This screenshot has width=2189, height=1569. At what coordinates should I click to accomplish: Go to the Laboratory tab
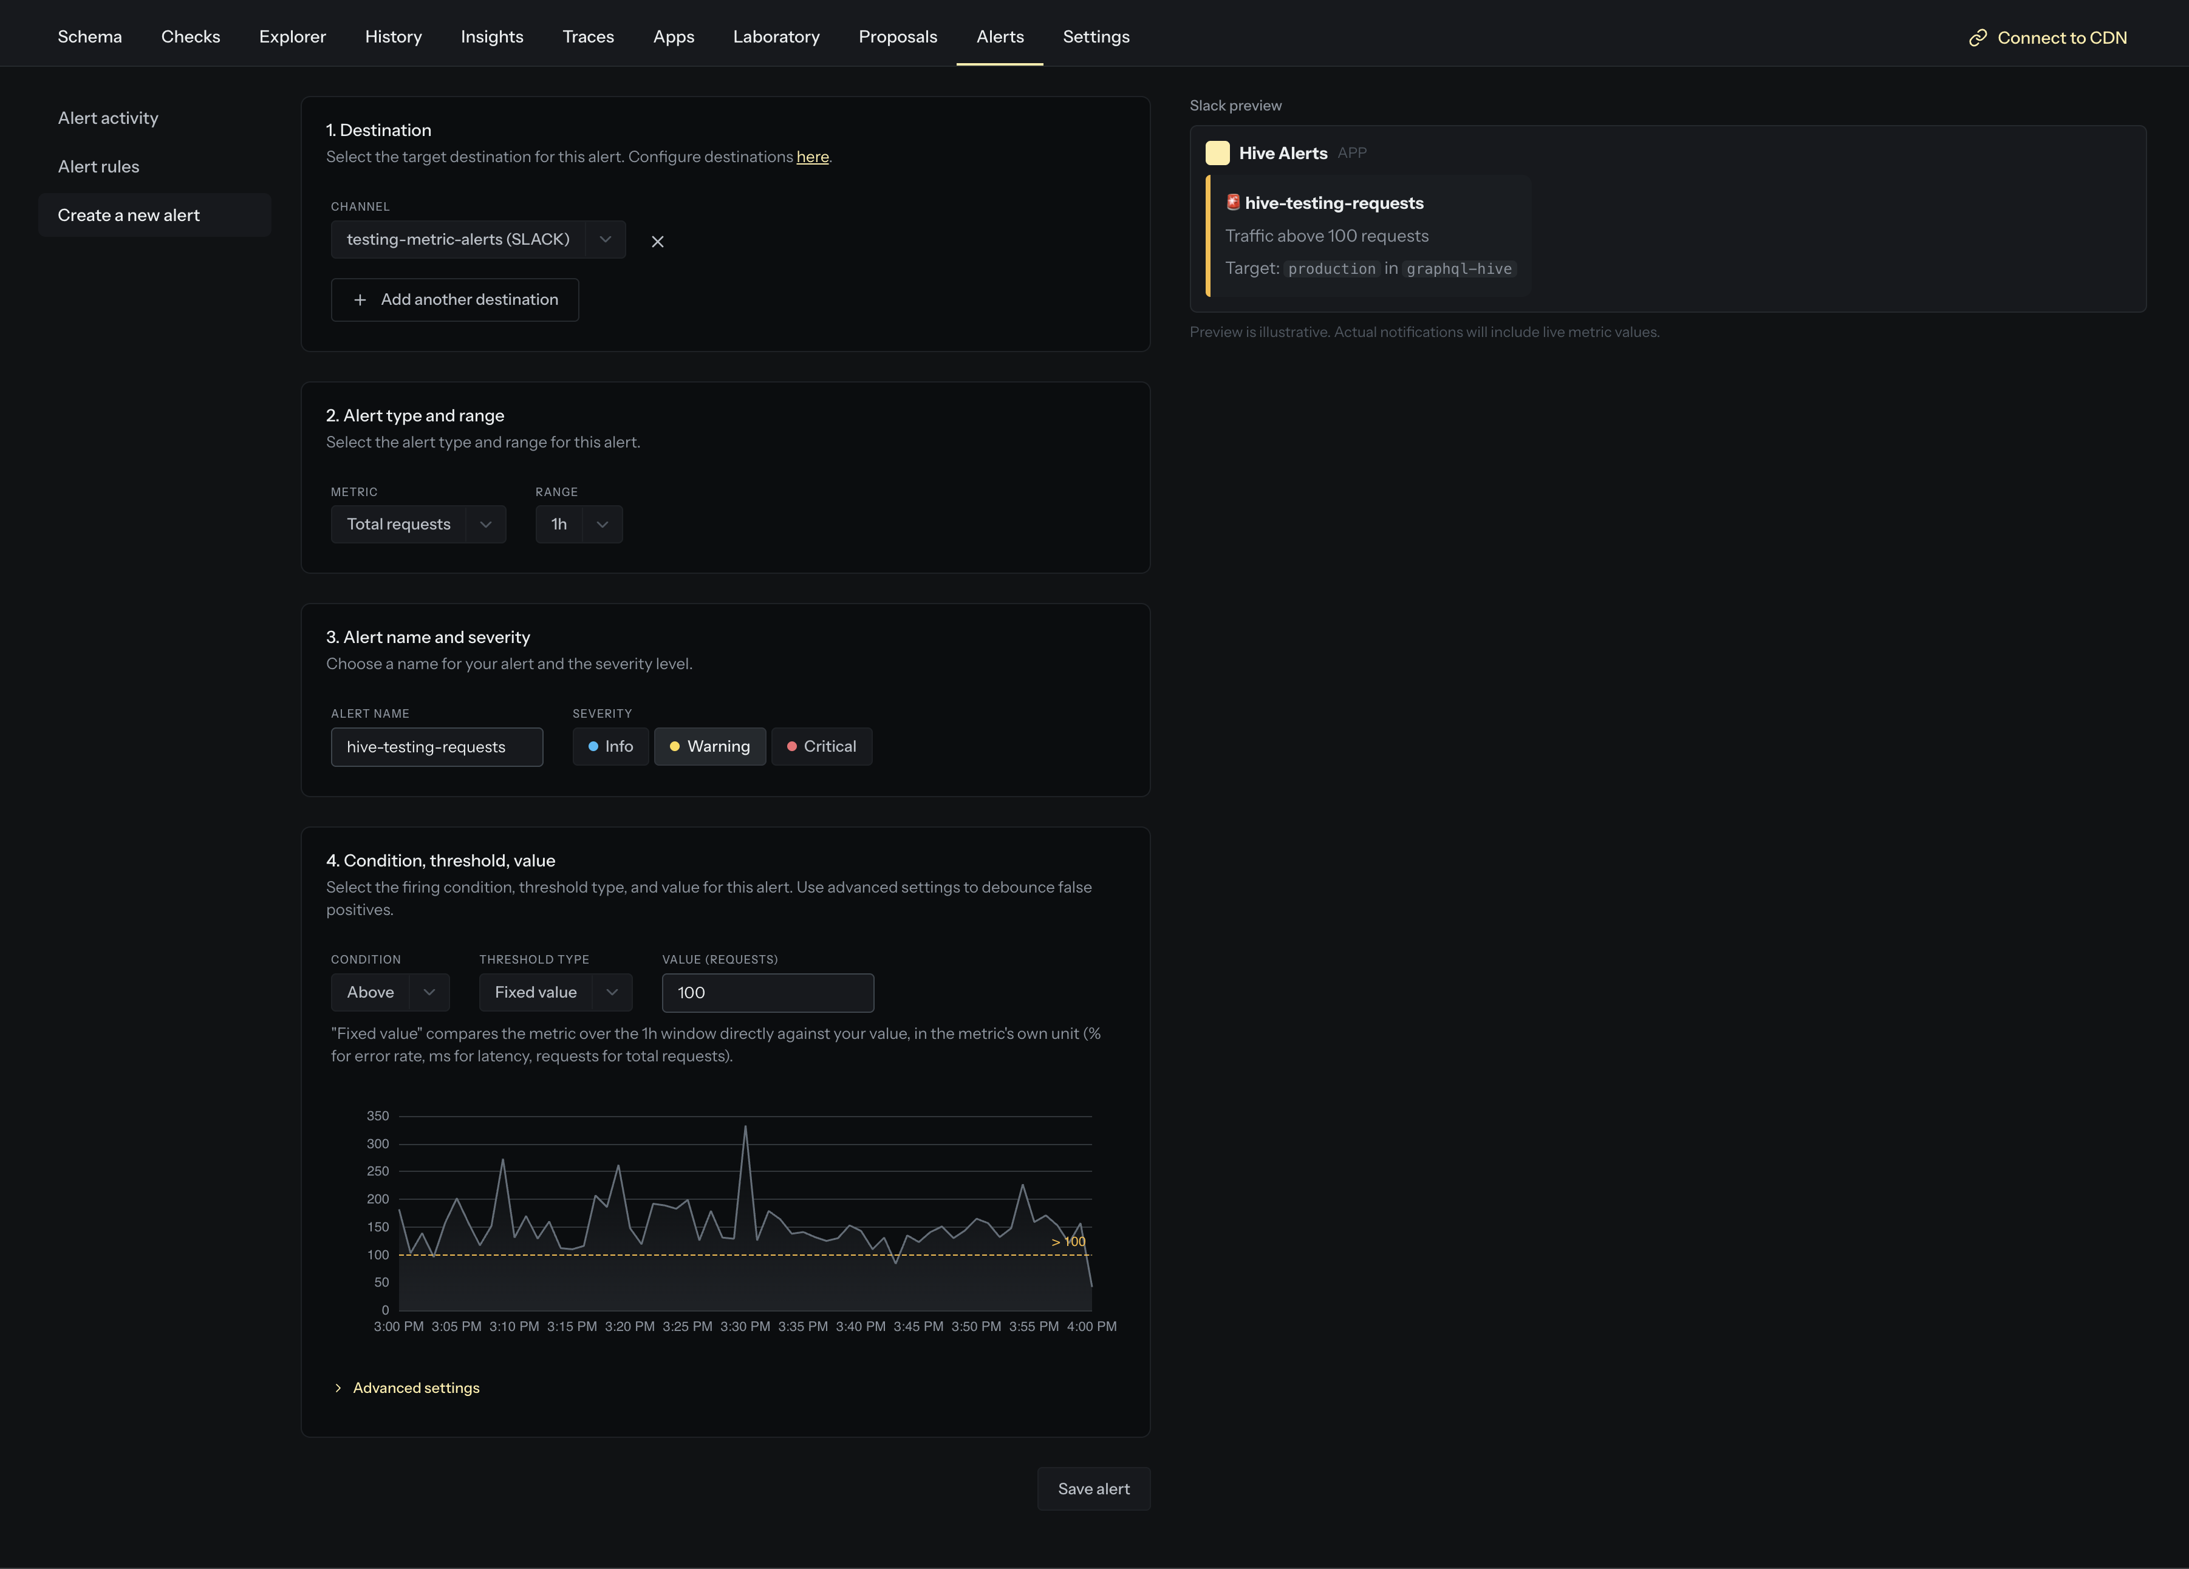click(x=776, y=36)
